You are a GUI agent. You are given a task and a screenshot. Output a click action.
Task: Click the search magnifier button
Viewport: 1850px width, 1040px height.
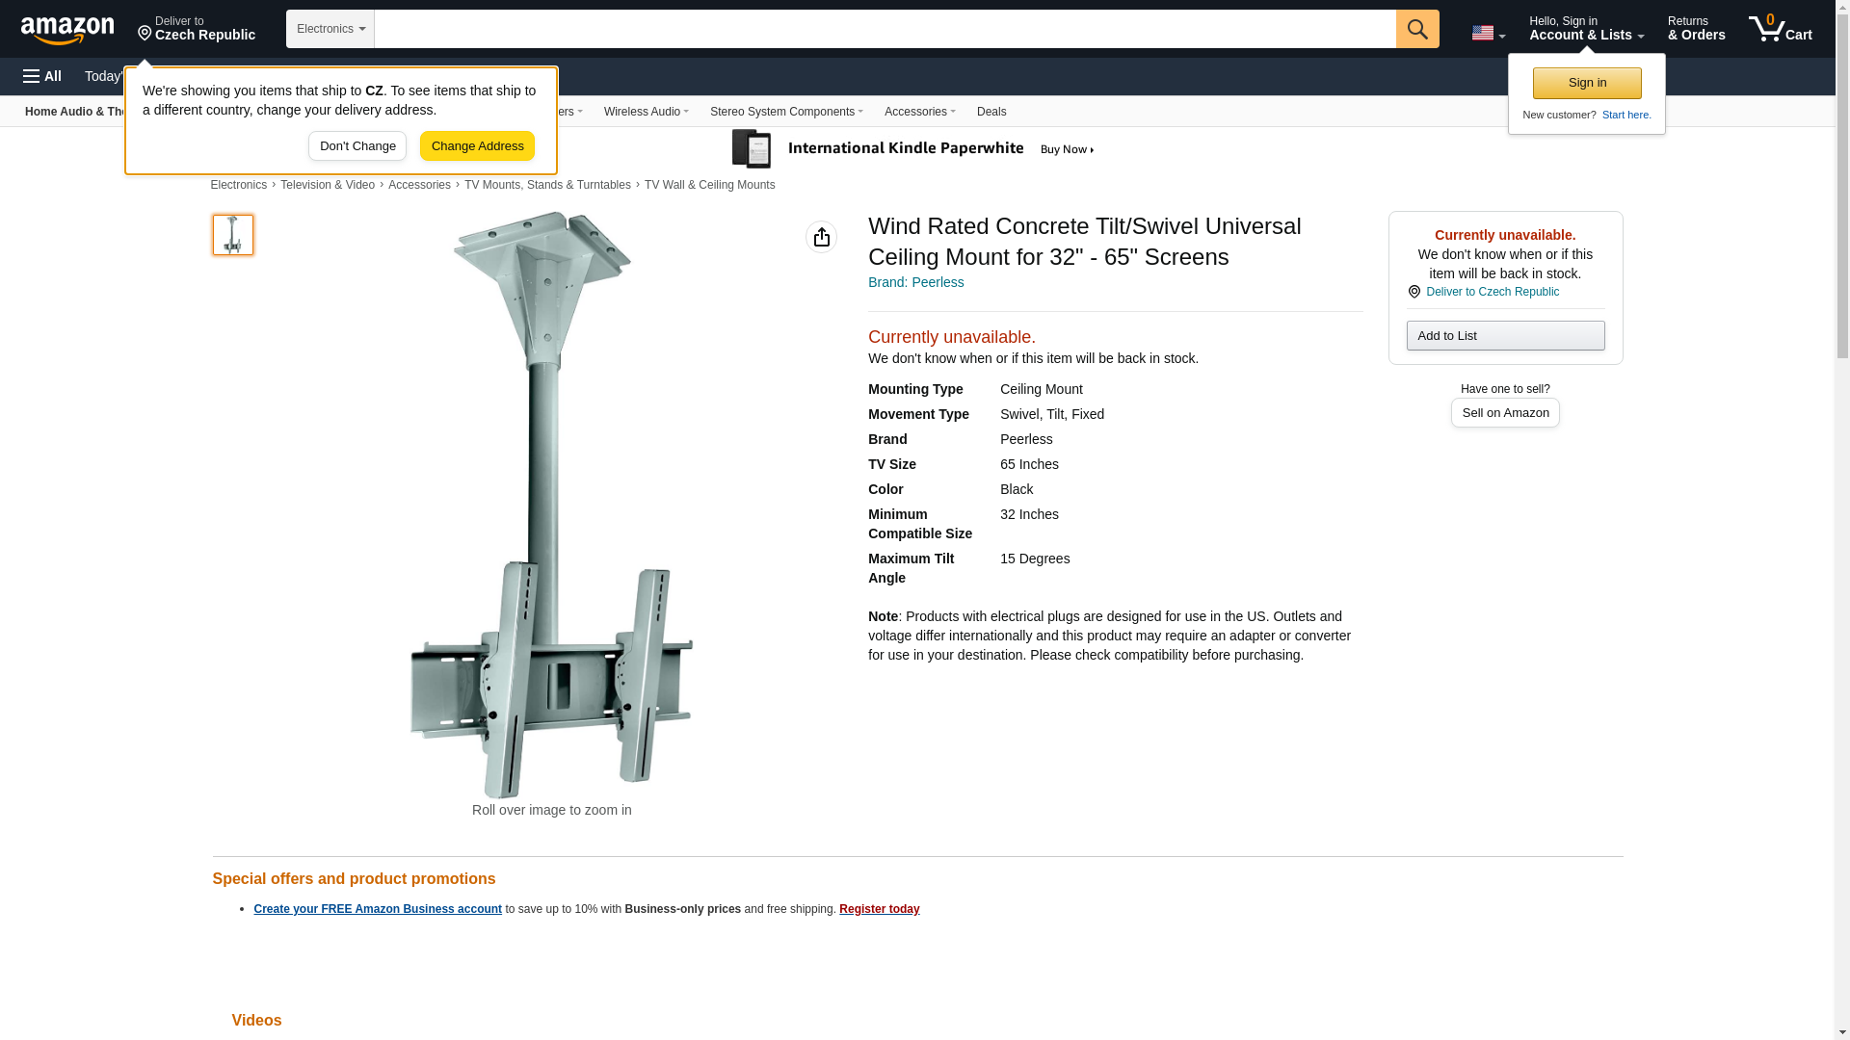tap(1416, 29)
